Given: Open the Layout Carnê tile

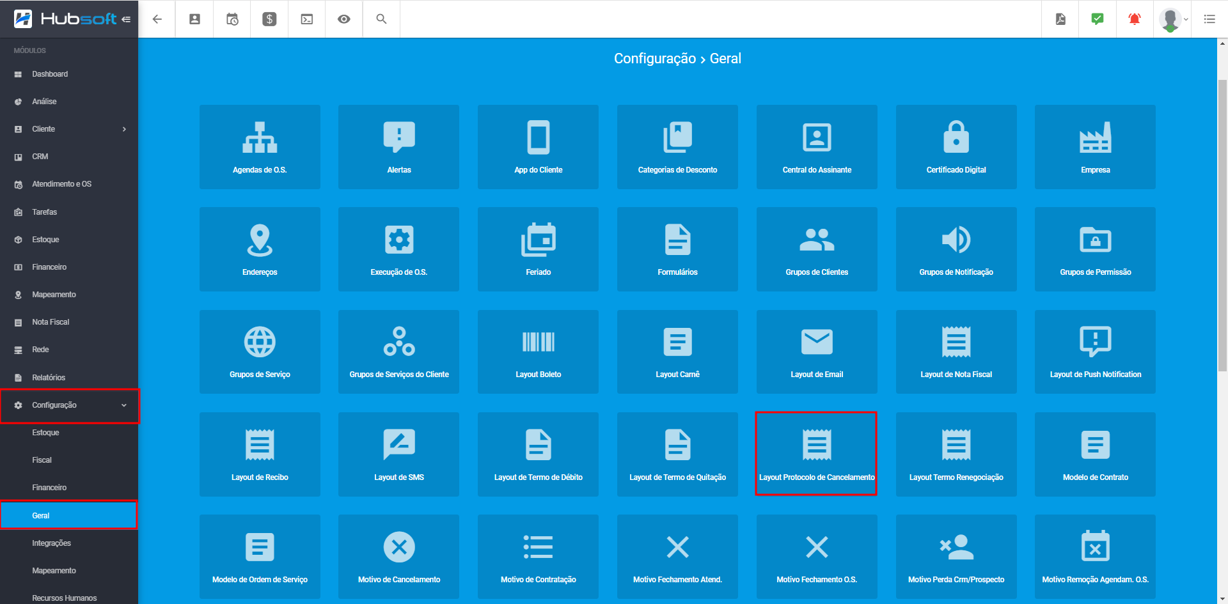Looking at the screenshot, I should pyautogui.click(x=677, y=352).
